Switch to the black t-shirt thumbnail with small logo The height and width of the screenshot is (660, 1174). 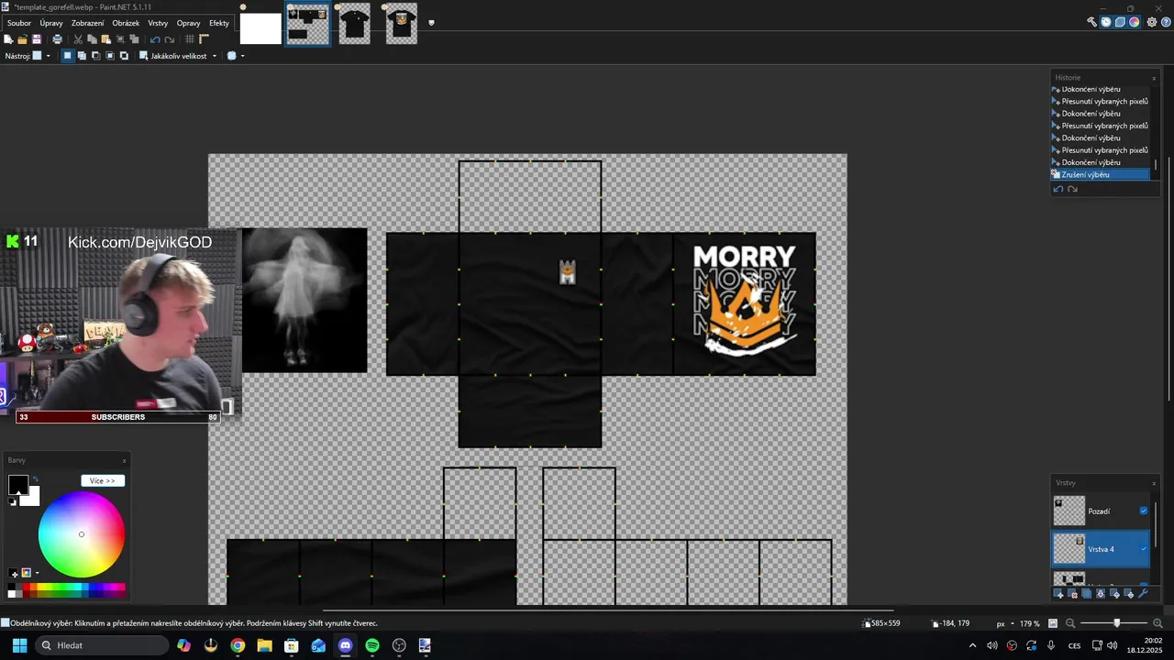coord(354,25)
